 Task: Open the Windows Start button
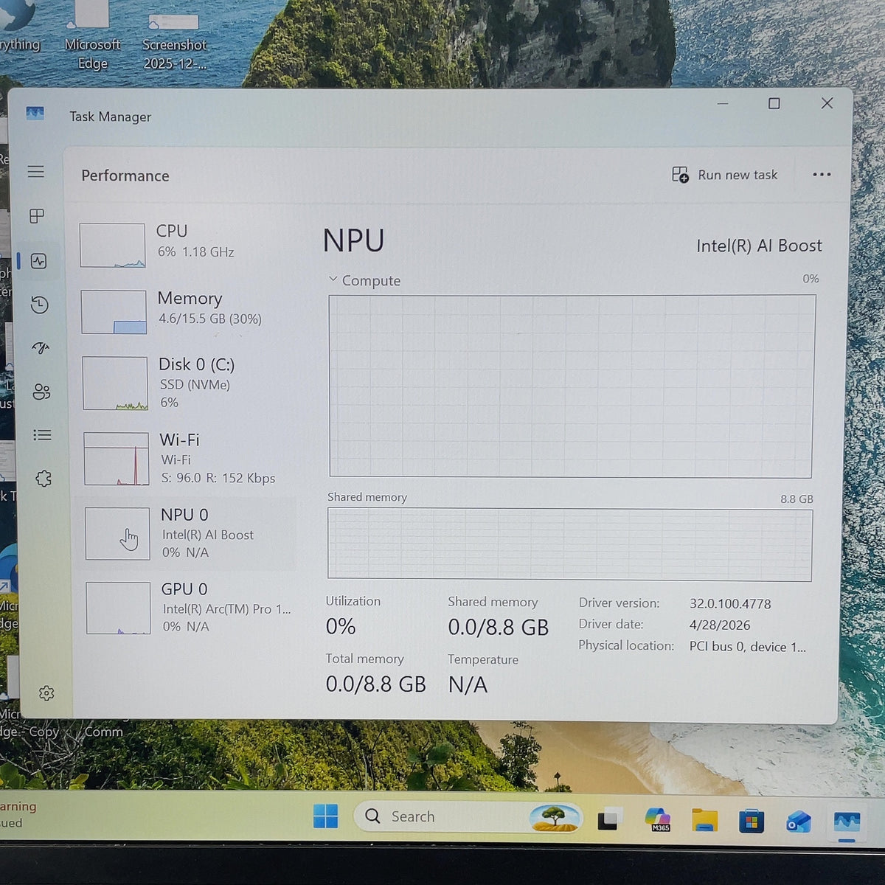pyautogui.click(x=325, y=816)
